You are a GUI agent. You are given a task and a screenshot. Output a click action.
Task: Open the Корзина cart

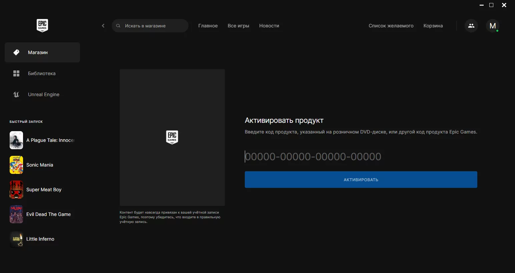click(433, 26)
